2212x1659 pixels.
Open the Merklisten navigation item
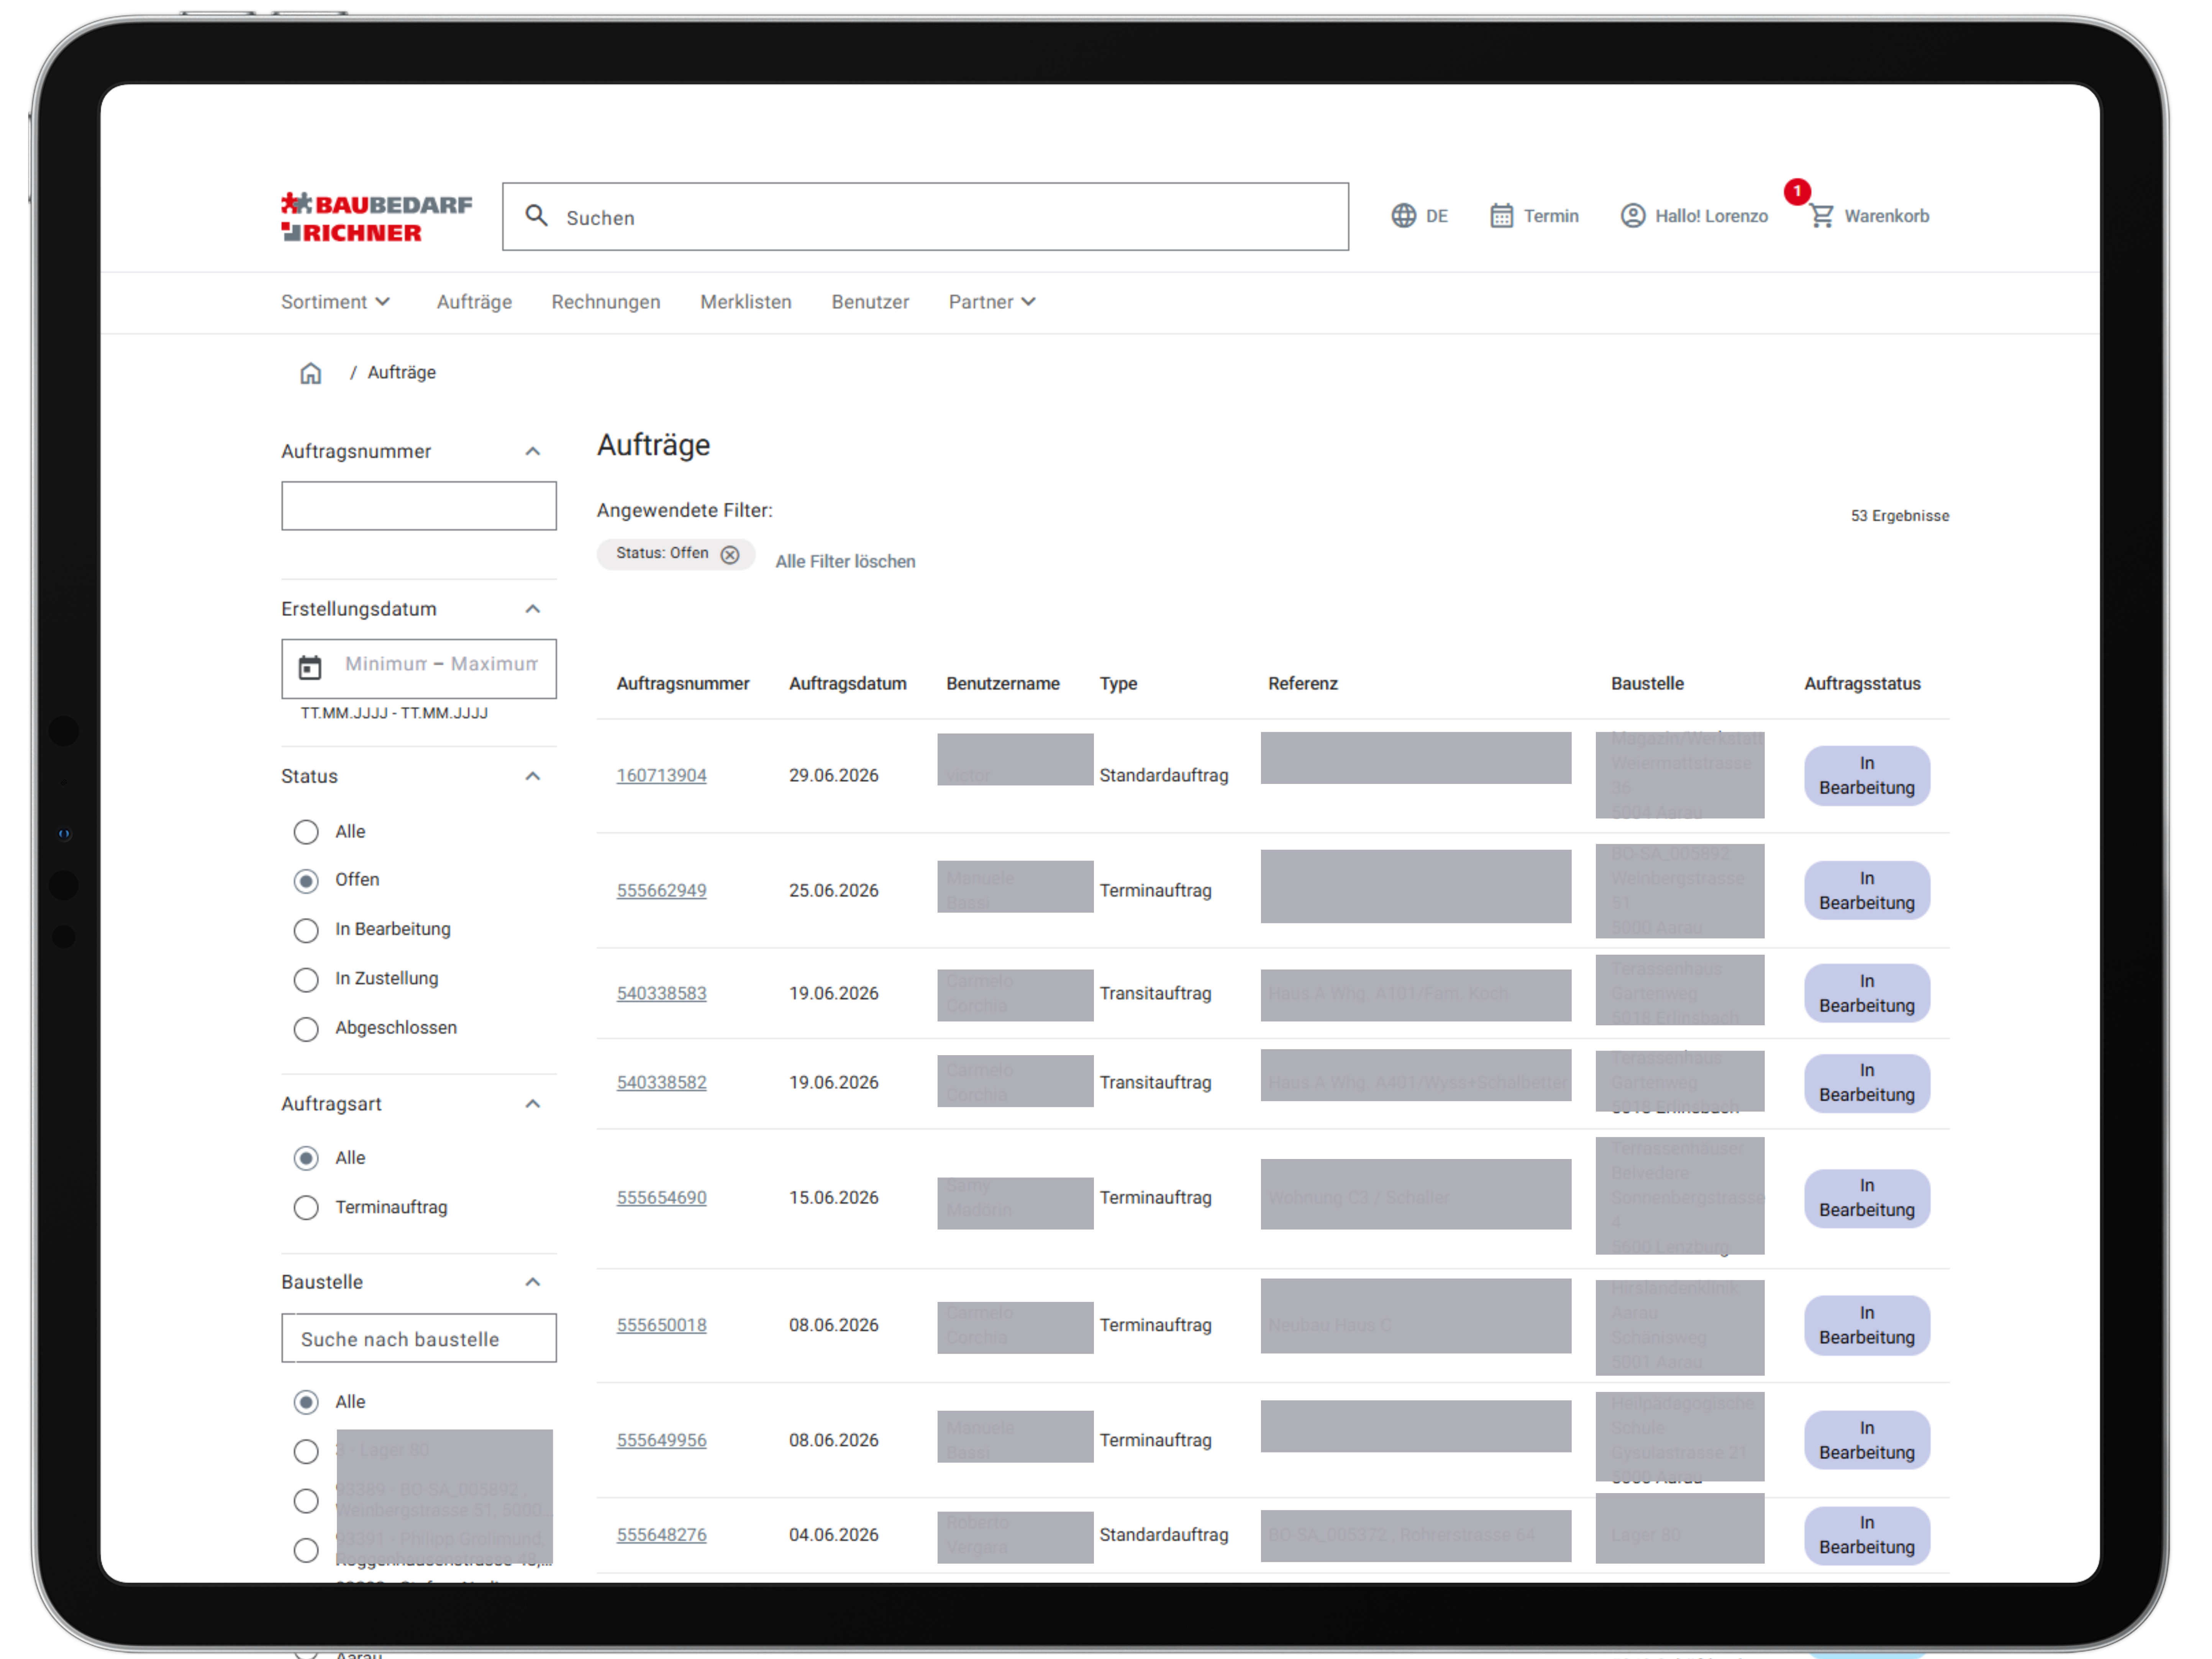(746, 302)
